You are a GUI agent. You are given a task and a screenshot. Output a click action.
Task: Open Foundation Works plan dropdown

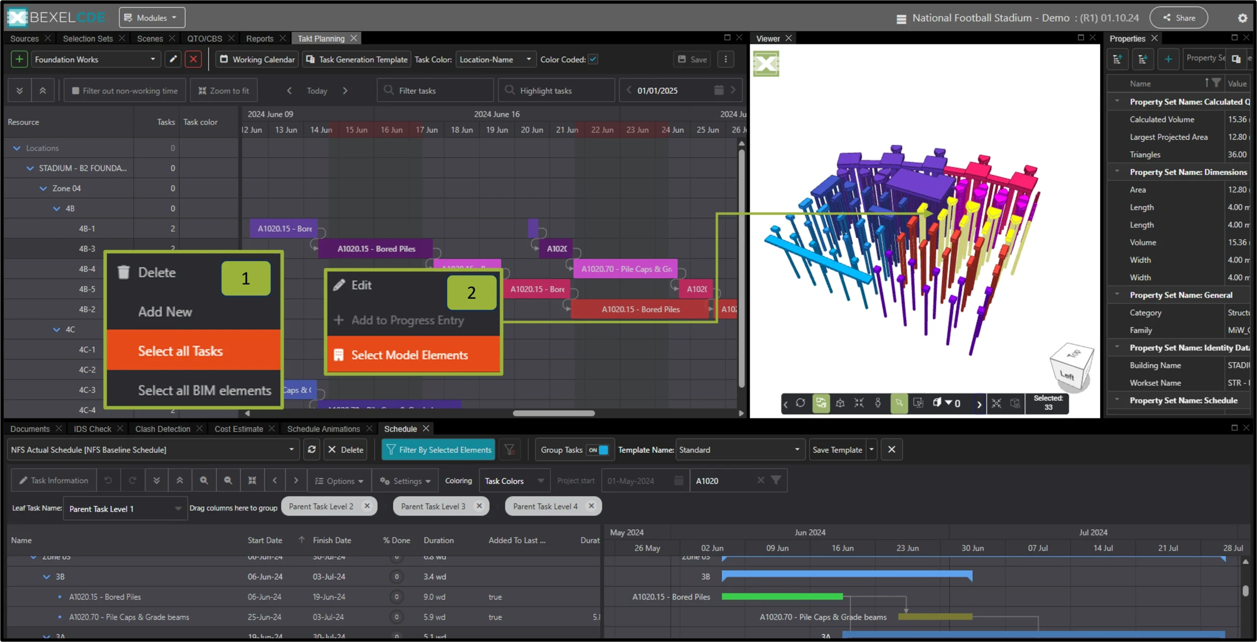96,59
